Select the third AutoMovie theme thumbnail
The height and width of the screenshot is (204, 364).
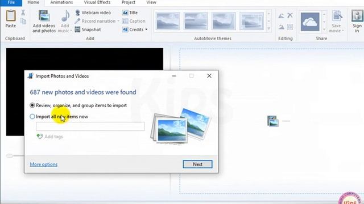click(224, 21)
